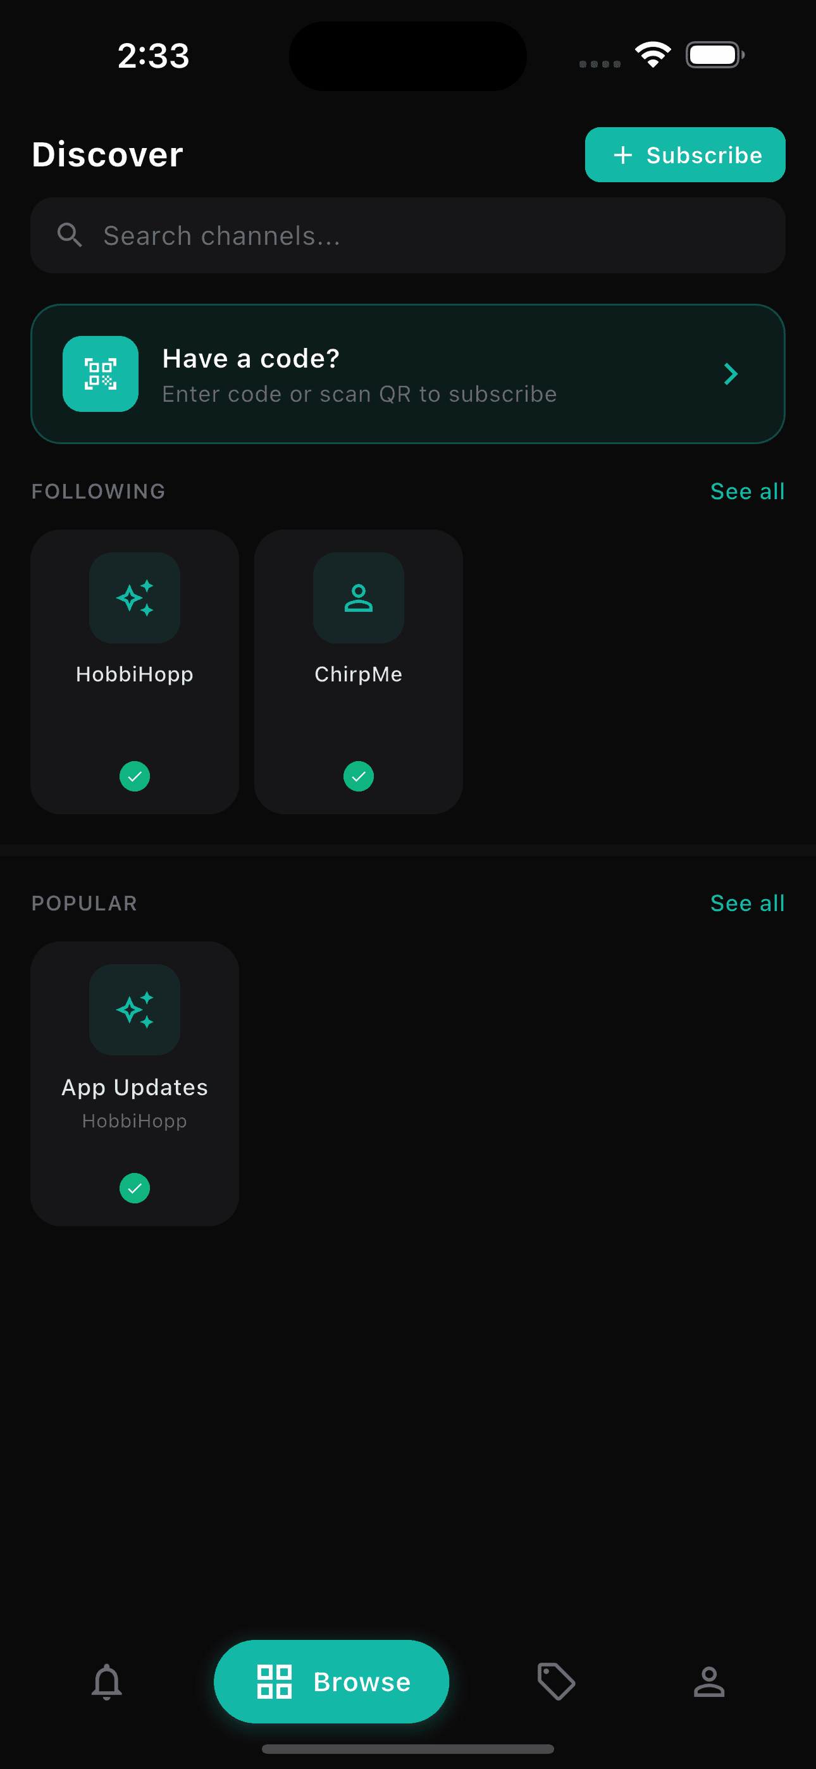Open the QR code scanner icon

101,373
